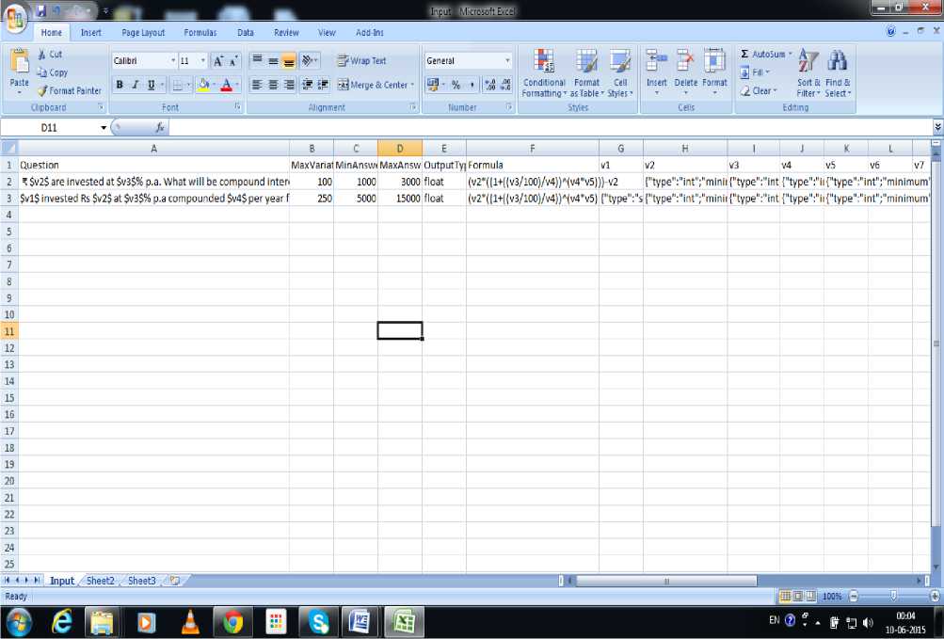This screenshot has height=639, width=944.
Task: Open the General number format dropdown
Action: 507,61
